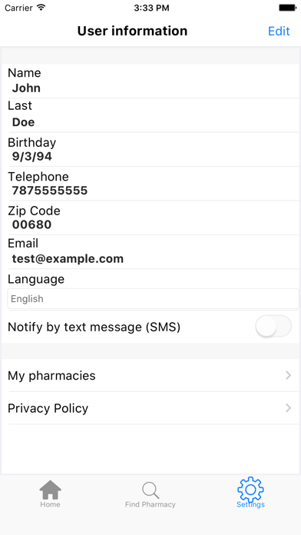Expand My pharmacies chevron arrow
This screenshot has height=535, width=301.
point(289,375)
